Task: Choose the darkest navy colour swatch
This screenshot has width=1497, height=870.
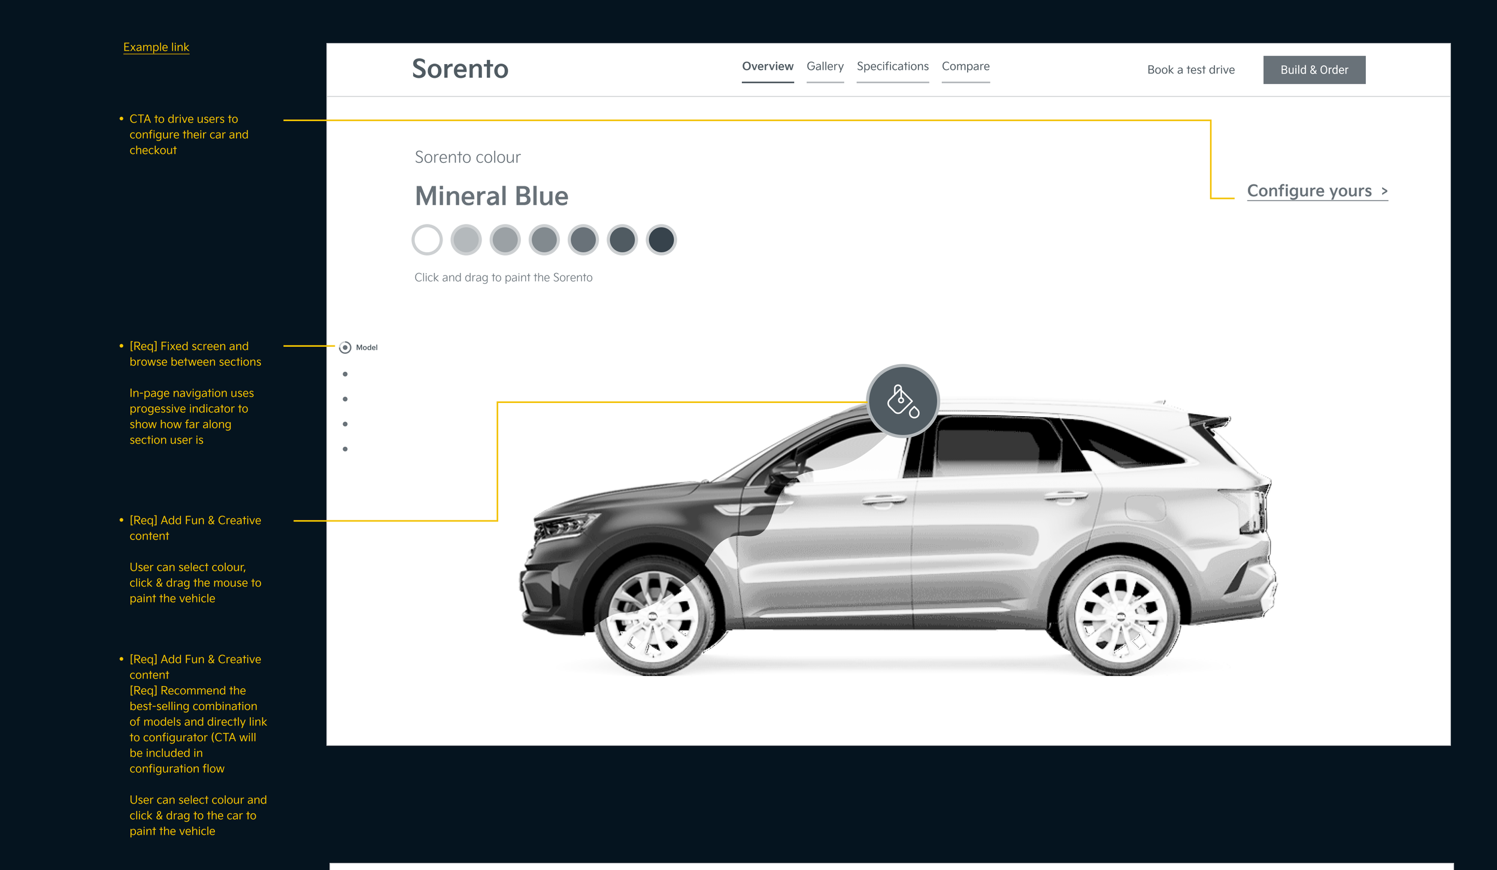Action: [661, 240]
